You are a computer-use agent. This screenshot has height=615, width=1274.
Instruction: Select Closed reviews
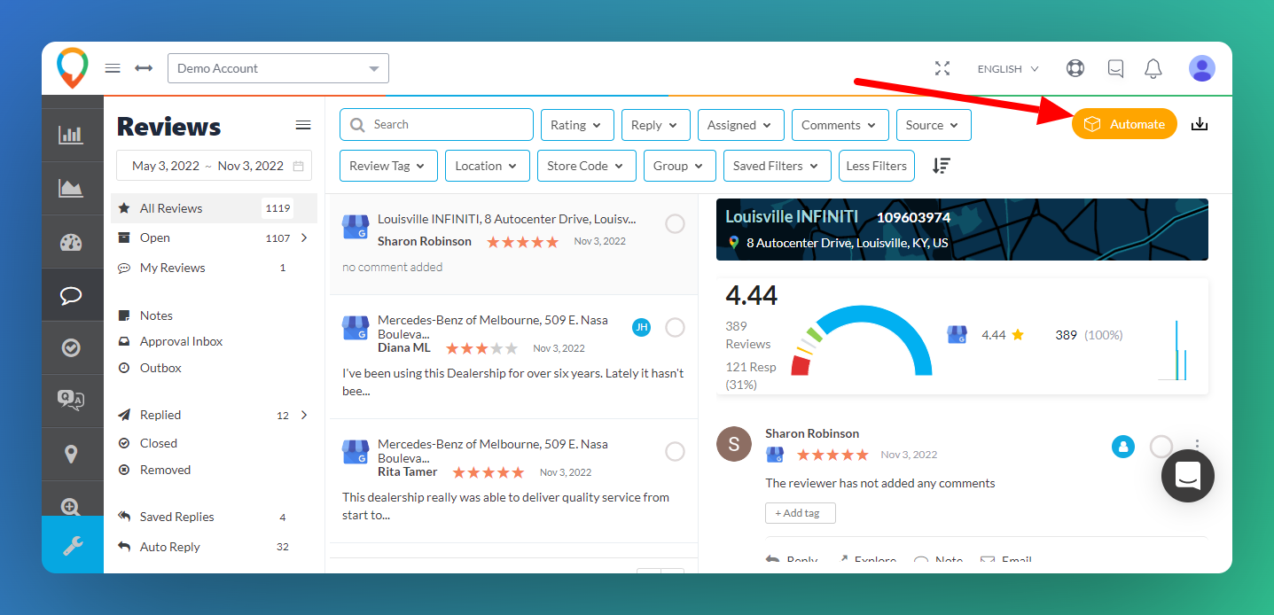pyautogui.click(x=159, y=443)
